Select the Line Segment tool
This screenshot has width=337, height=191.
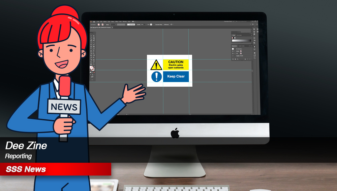click(x=94, y=42)
